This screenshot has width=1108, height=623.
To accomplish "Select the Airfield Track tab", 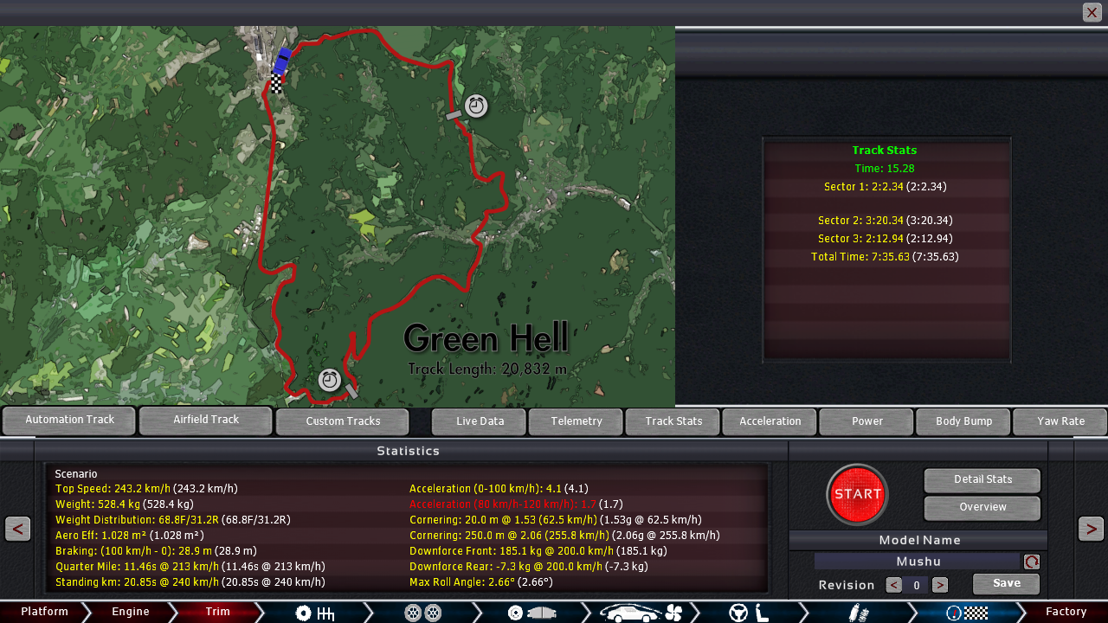I will (x=206, y=421).
